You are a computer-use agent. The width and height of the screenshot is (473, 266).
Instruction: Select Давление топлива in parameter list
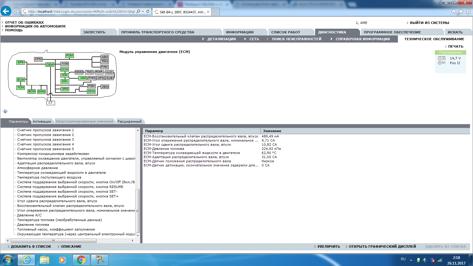click(33, 225)
